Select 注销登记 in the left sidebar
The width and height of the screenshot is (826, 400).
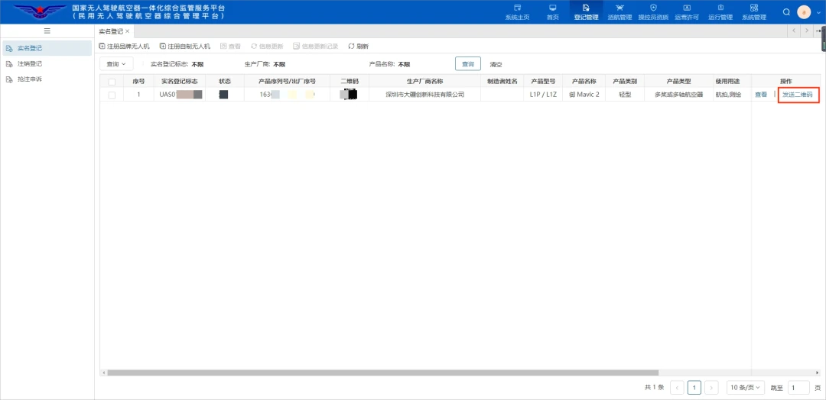47,63
